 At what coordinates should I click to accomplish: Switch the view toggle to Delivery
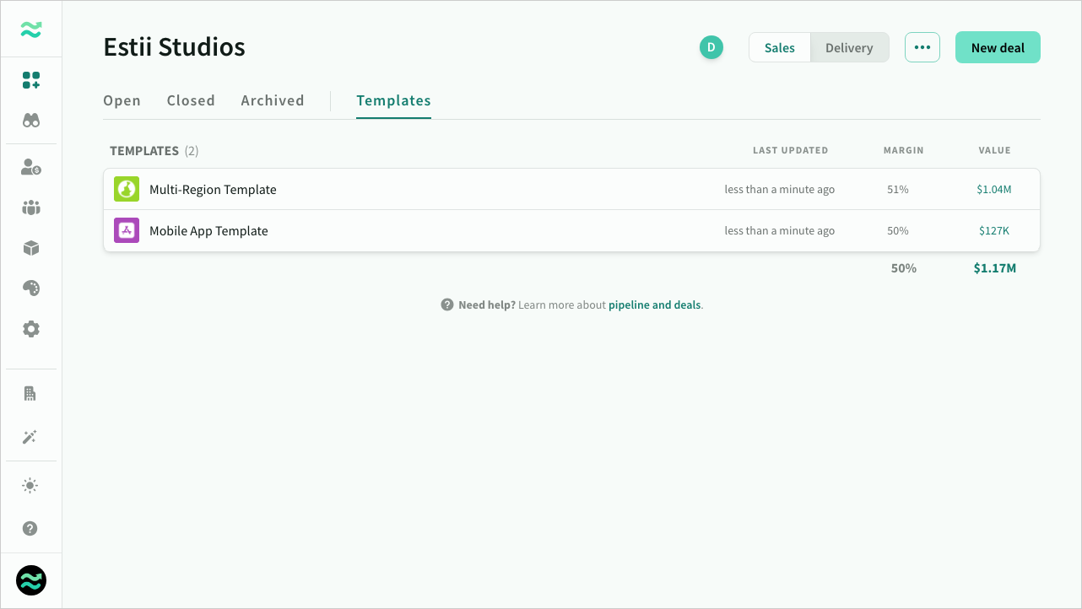pyautogui.click(x=849, y=47)
